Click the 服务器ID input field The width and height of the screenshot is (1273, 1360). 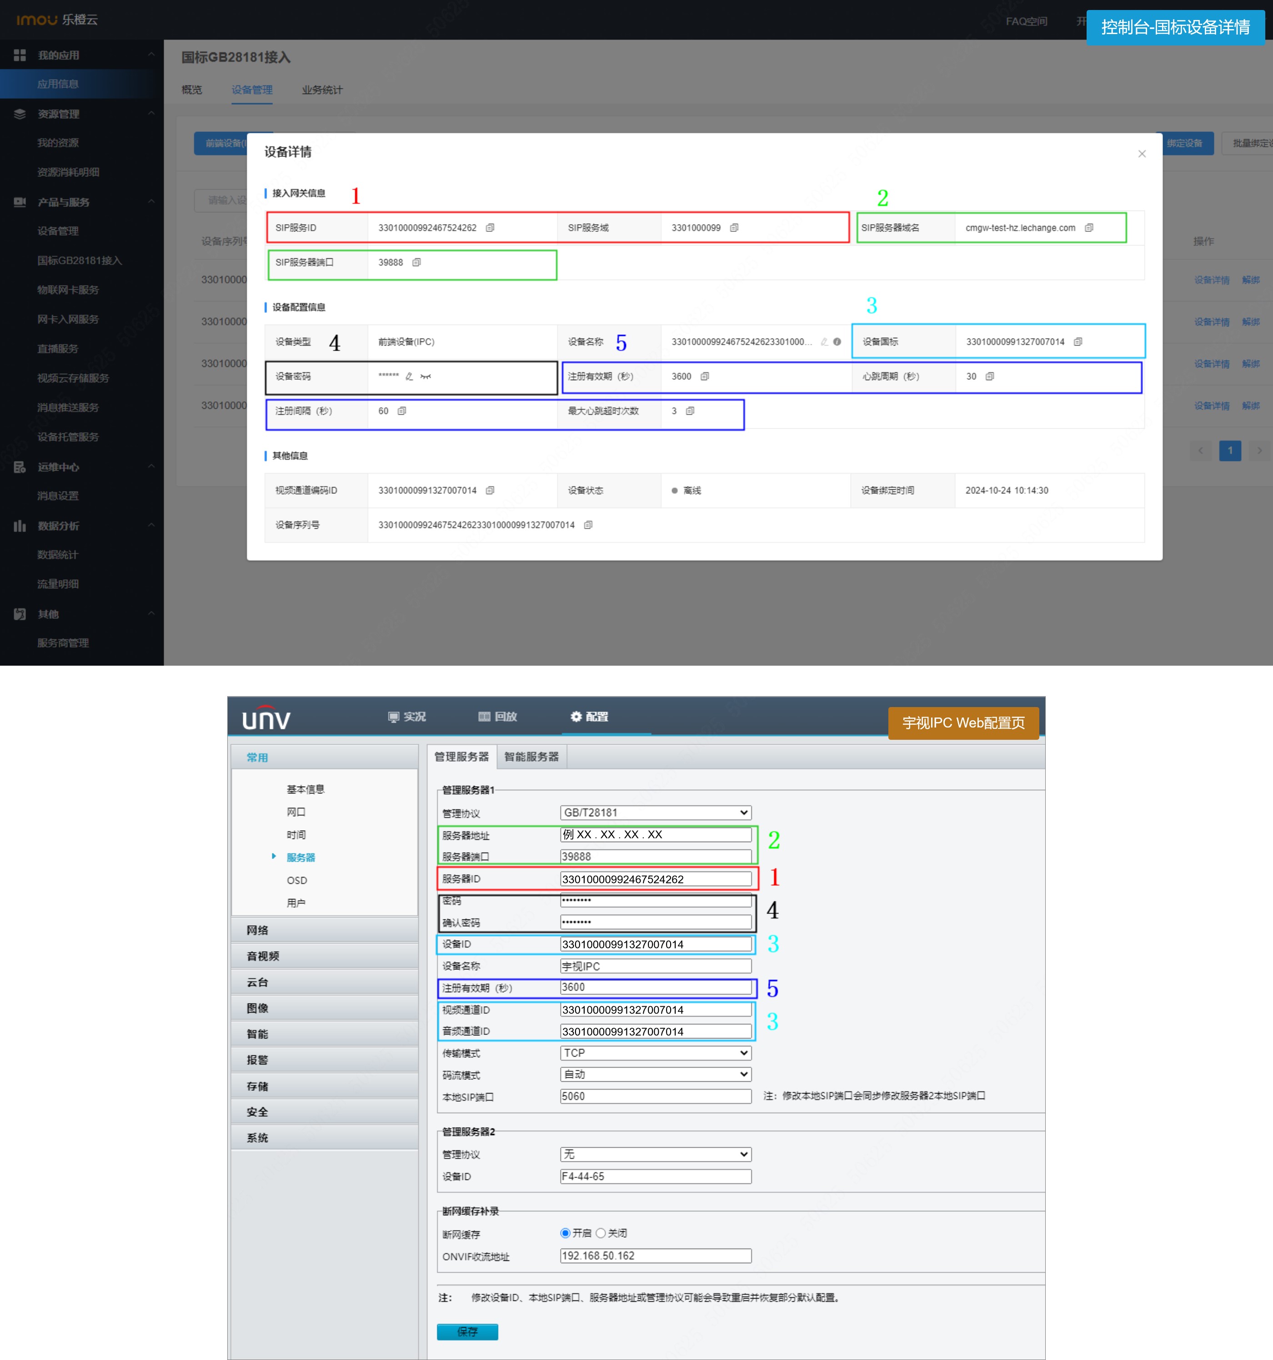pos(655,879)
